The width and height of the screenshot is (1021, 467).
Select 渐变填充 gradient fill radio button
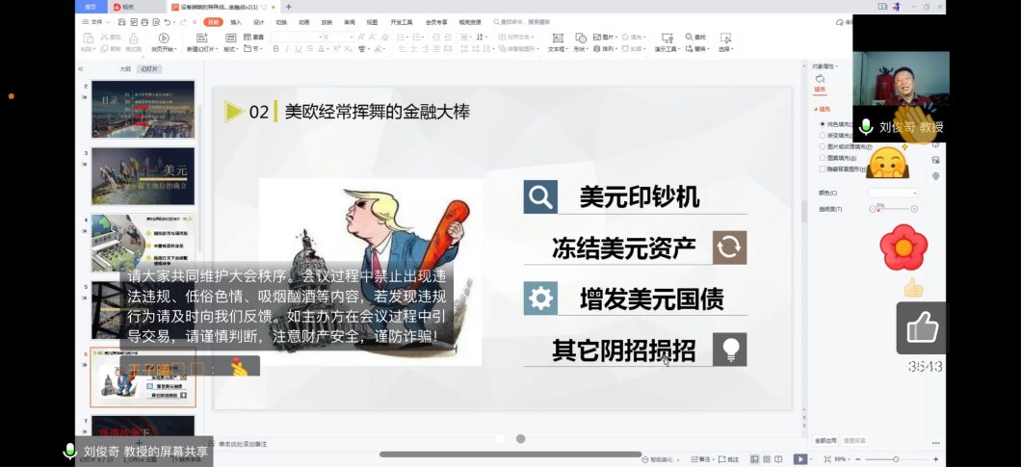(823, 135)
